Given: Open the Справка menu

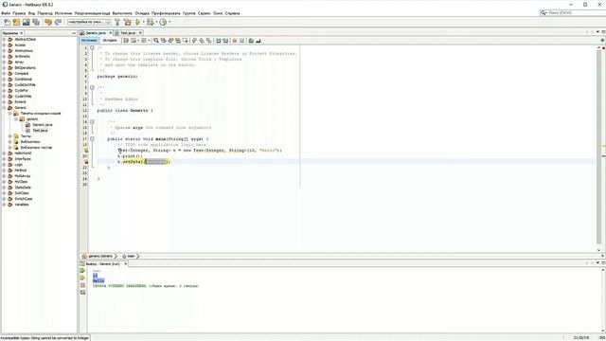Looking at the screenshot, I should (232, 13).
